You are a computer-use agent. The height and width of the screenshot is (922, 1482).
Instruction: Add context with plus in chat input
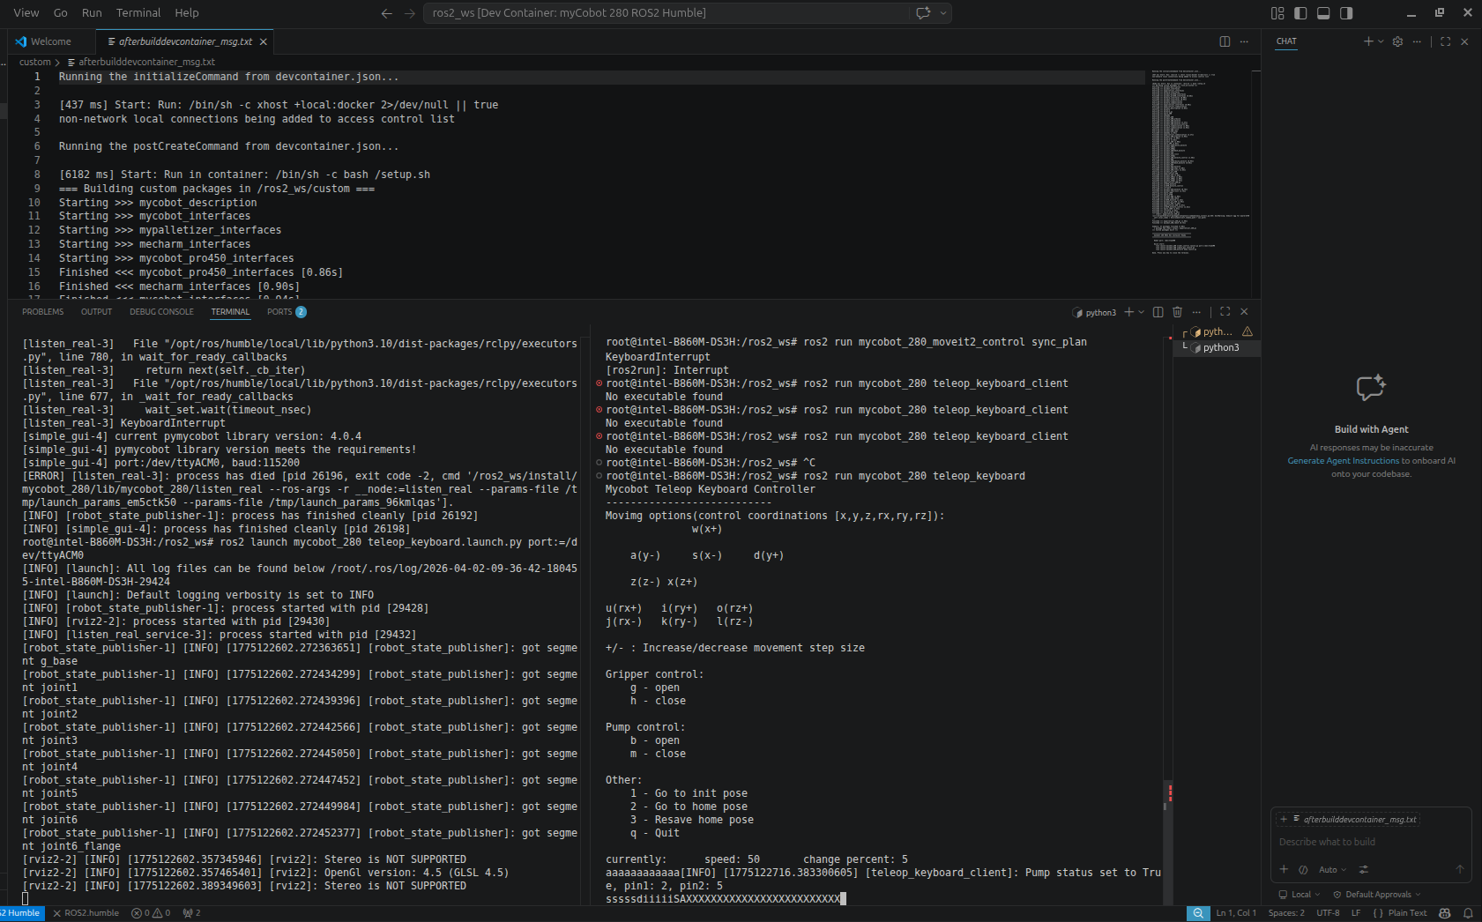coord(1284,870)
